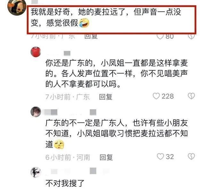Select comment text starting 你还是广东的

pos(117,73)
